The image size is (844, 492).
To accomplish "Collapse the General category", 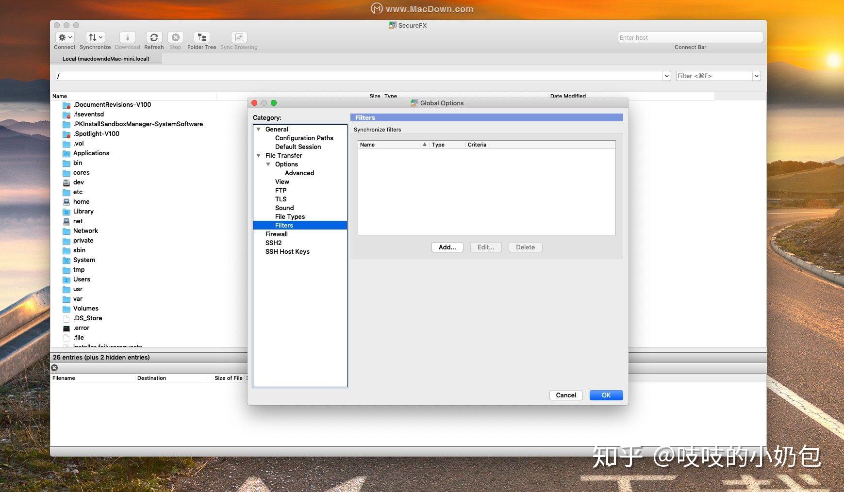I will point(259,129).
